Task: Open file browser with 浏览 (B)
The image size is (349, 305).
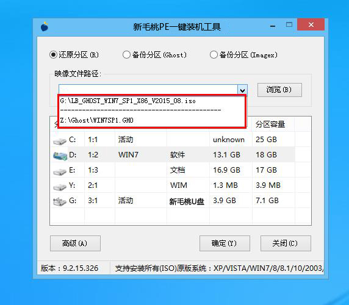Action: coord(279,90)
